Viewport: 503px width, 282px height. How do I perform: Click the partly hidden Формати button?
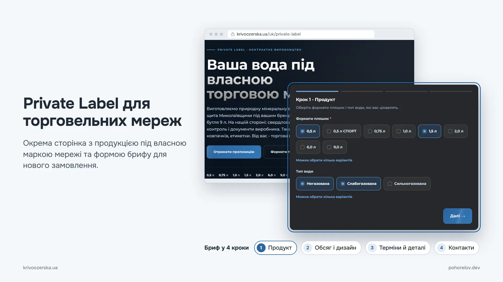coord(276,152)
